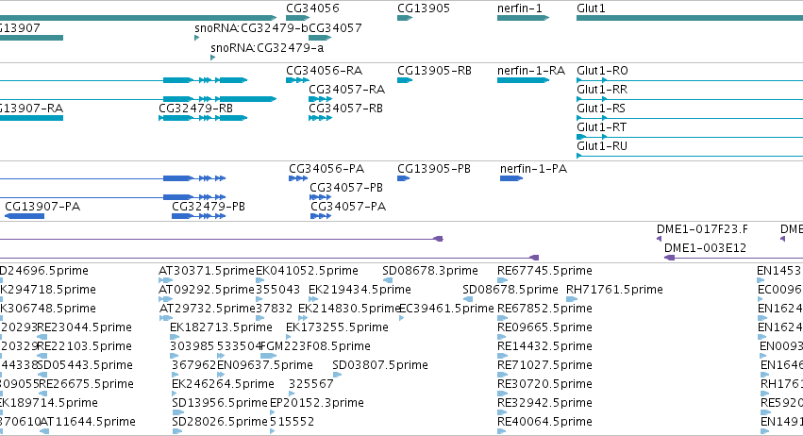Click the nerfin-1-PA protein label
Image resolution: width=803 pixels, height=436 pixels.
point(533,169)
